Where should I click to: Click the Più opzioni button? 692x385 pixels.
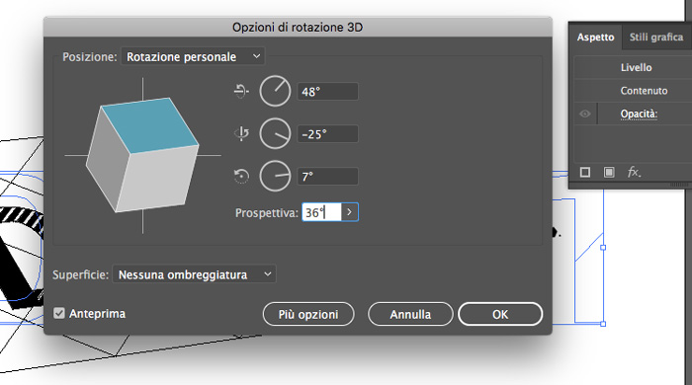(308, 314)
